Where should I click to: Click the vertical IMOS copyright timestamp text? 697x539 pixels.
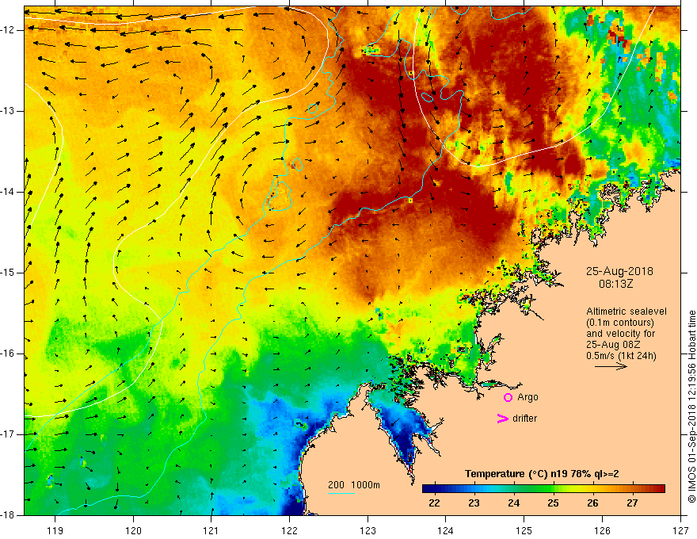(x=691, y=407)
